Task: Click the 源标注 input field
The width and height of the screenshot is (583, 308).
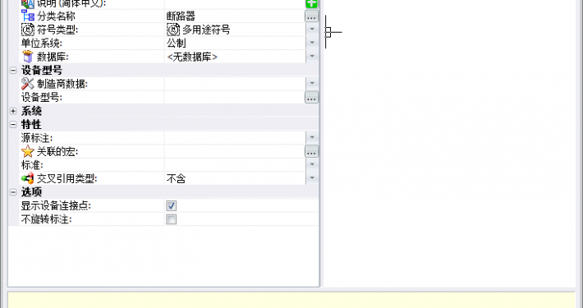Action: pos(235,138)
